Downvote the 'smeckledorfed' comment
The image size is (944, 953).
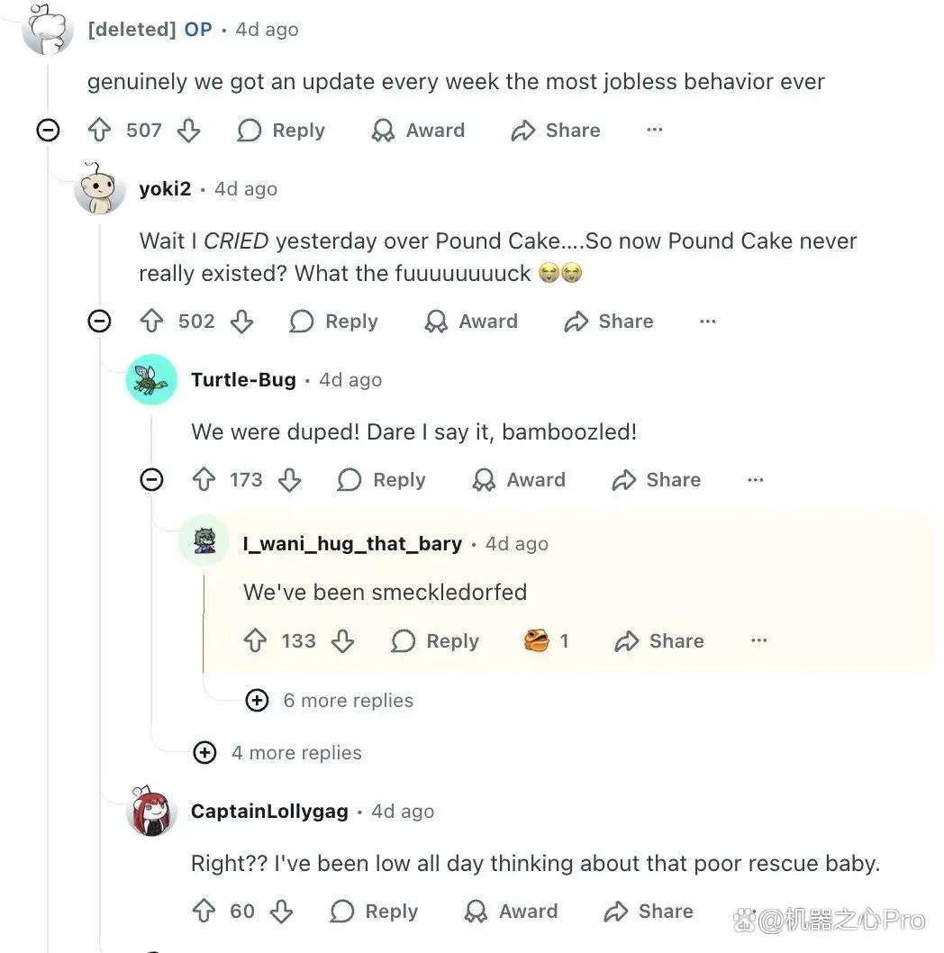tap(343, 640)
